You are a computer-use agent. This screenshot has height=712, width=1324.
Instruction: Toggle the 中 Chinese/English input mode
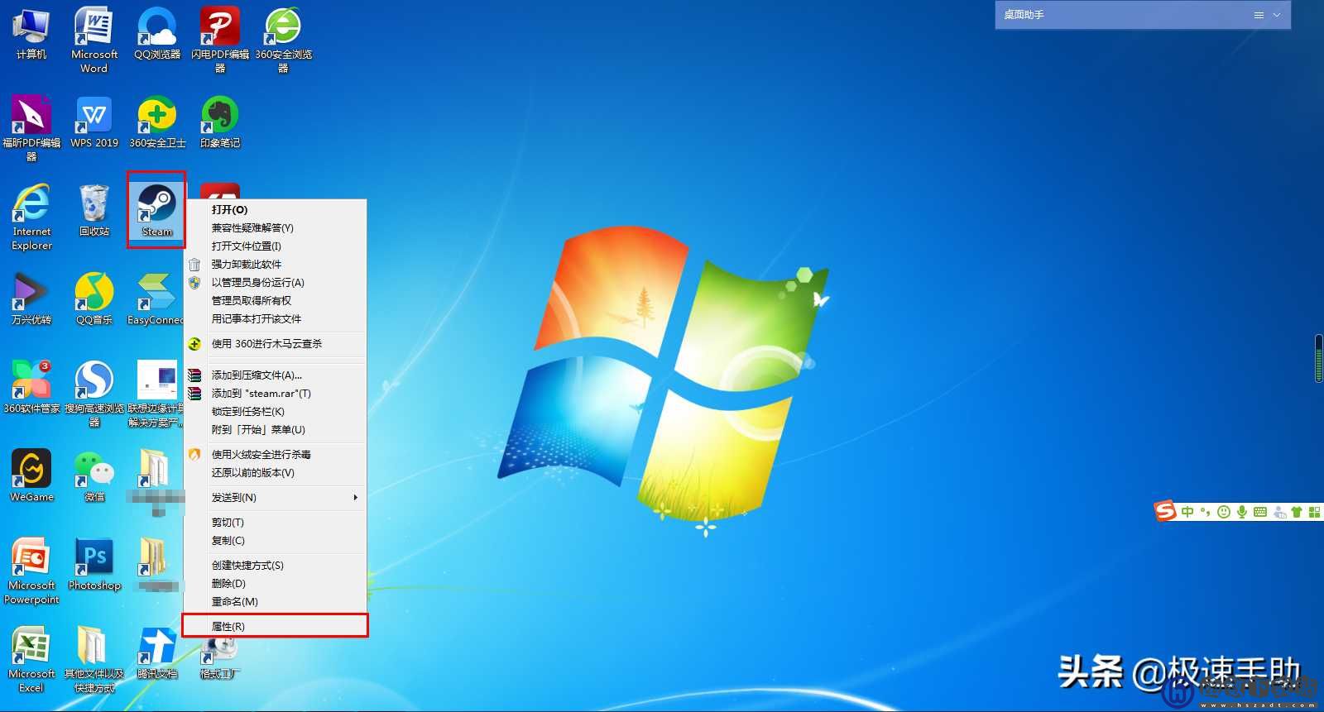point(1187,512)
